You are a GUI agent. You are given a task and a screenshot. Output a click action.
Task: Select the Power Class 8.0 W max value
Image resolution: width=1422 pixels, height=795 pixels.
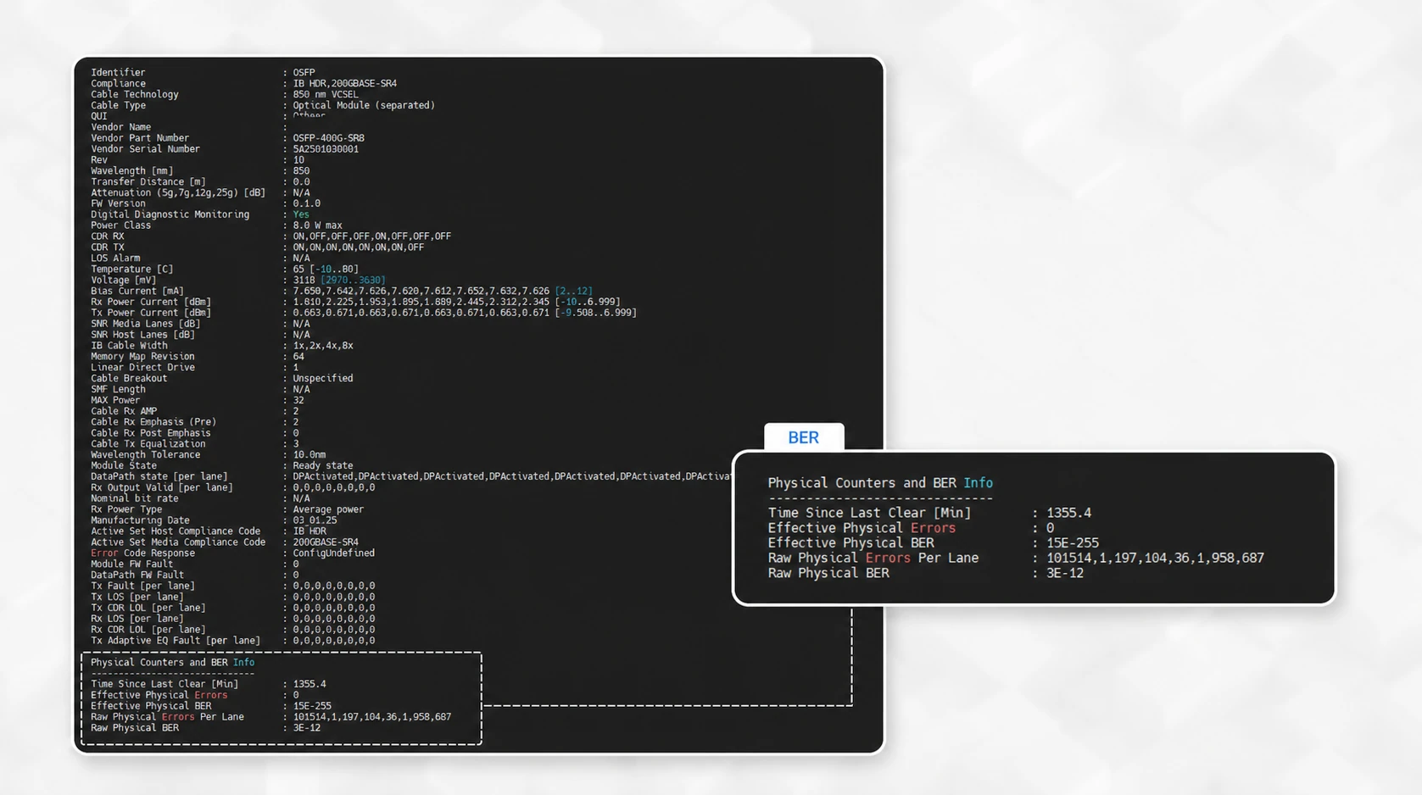(317, 225)
